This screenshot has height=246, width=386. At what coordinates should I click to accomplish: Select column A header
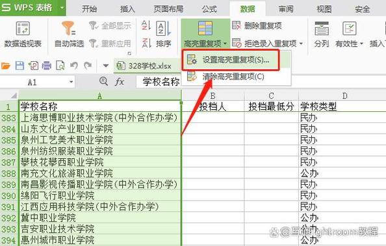pyautogui.click(x=99, y=96)
